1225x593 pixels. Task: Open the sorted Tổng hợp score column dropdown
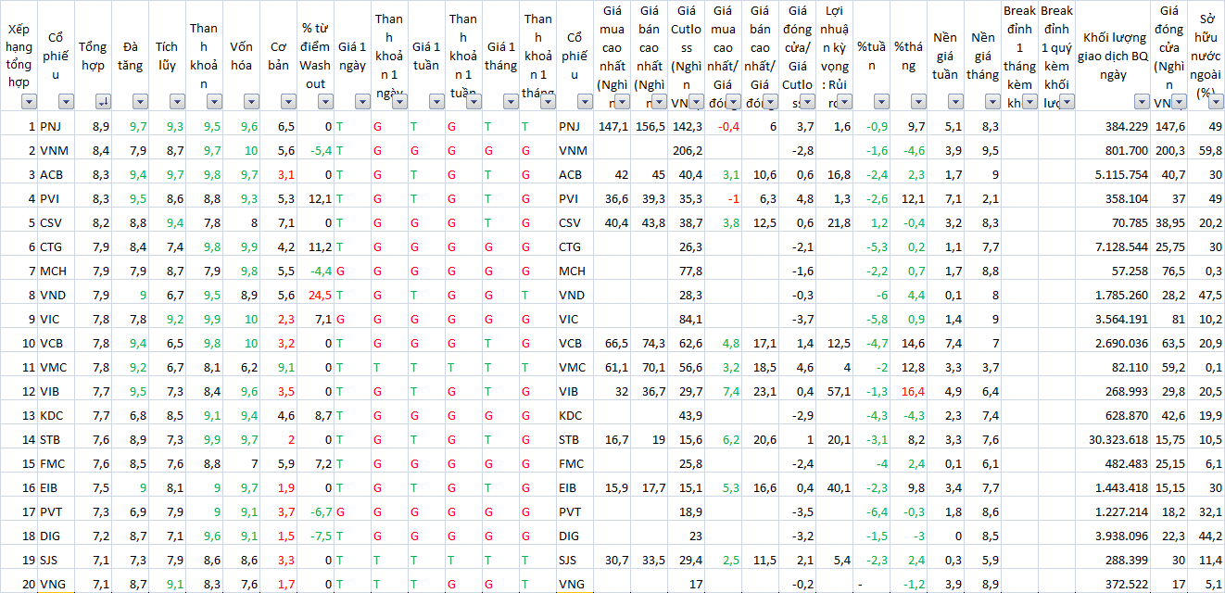click(x=103, y=102)
